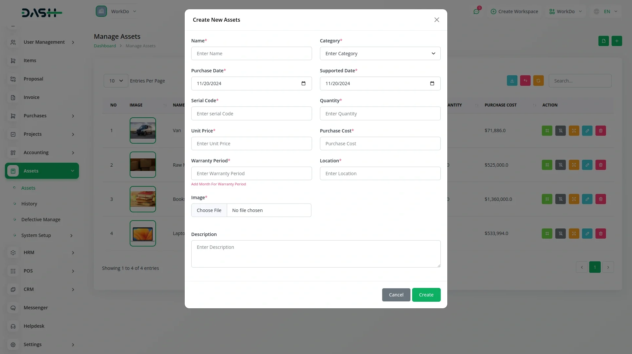Open Defective Manage sidebar item
Image resolution: width=632 pixels, height=354 pixels.
(x=41, y=220)
